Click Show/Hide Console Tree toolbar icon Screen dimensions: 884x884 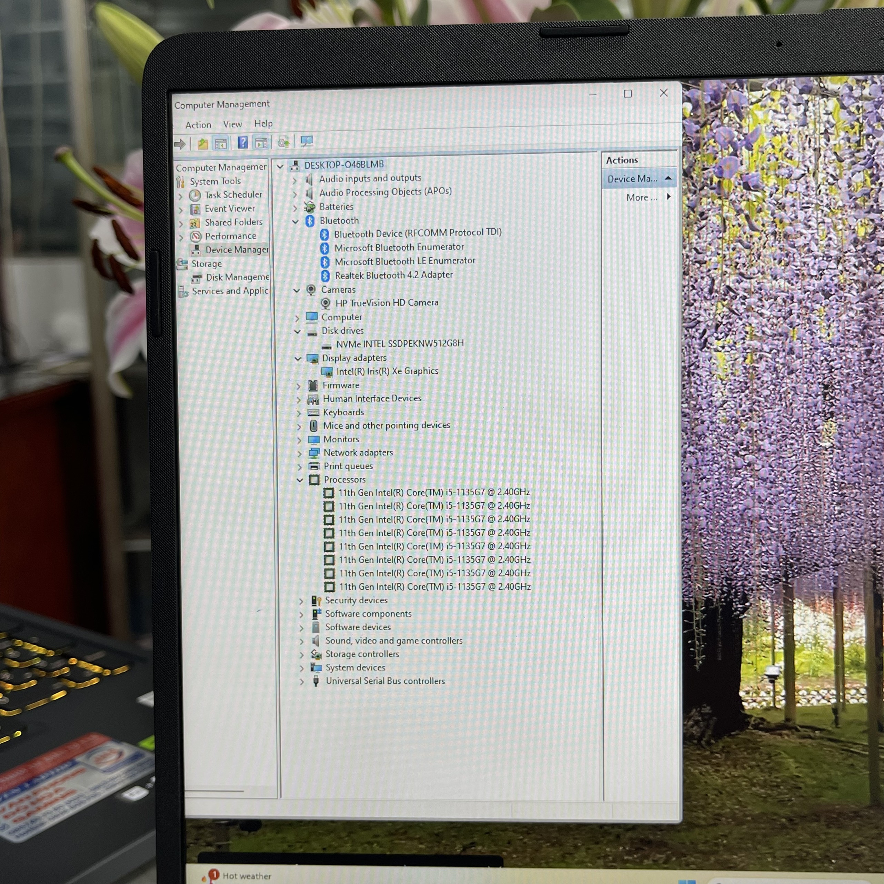(x=221, y=144)
